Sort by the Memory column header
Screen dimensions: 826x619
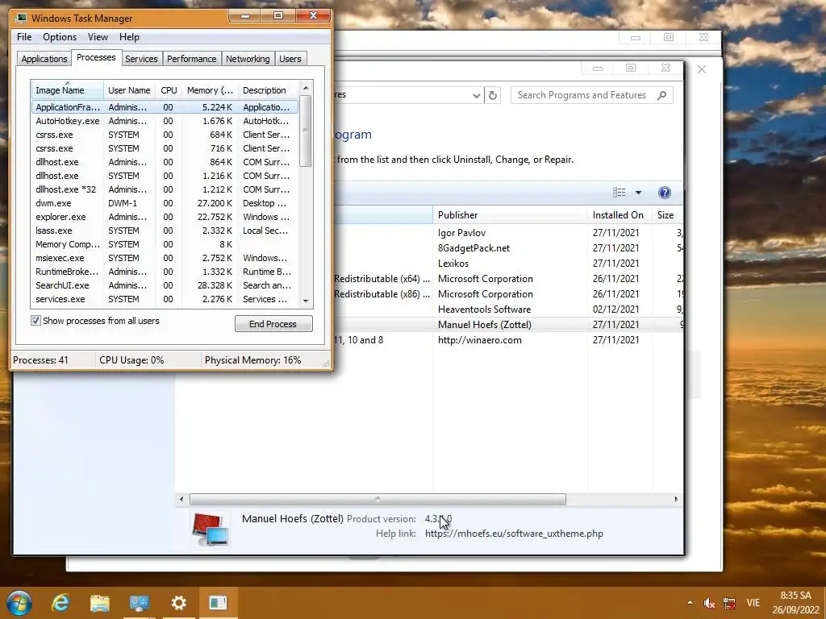point(210,90)
